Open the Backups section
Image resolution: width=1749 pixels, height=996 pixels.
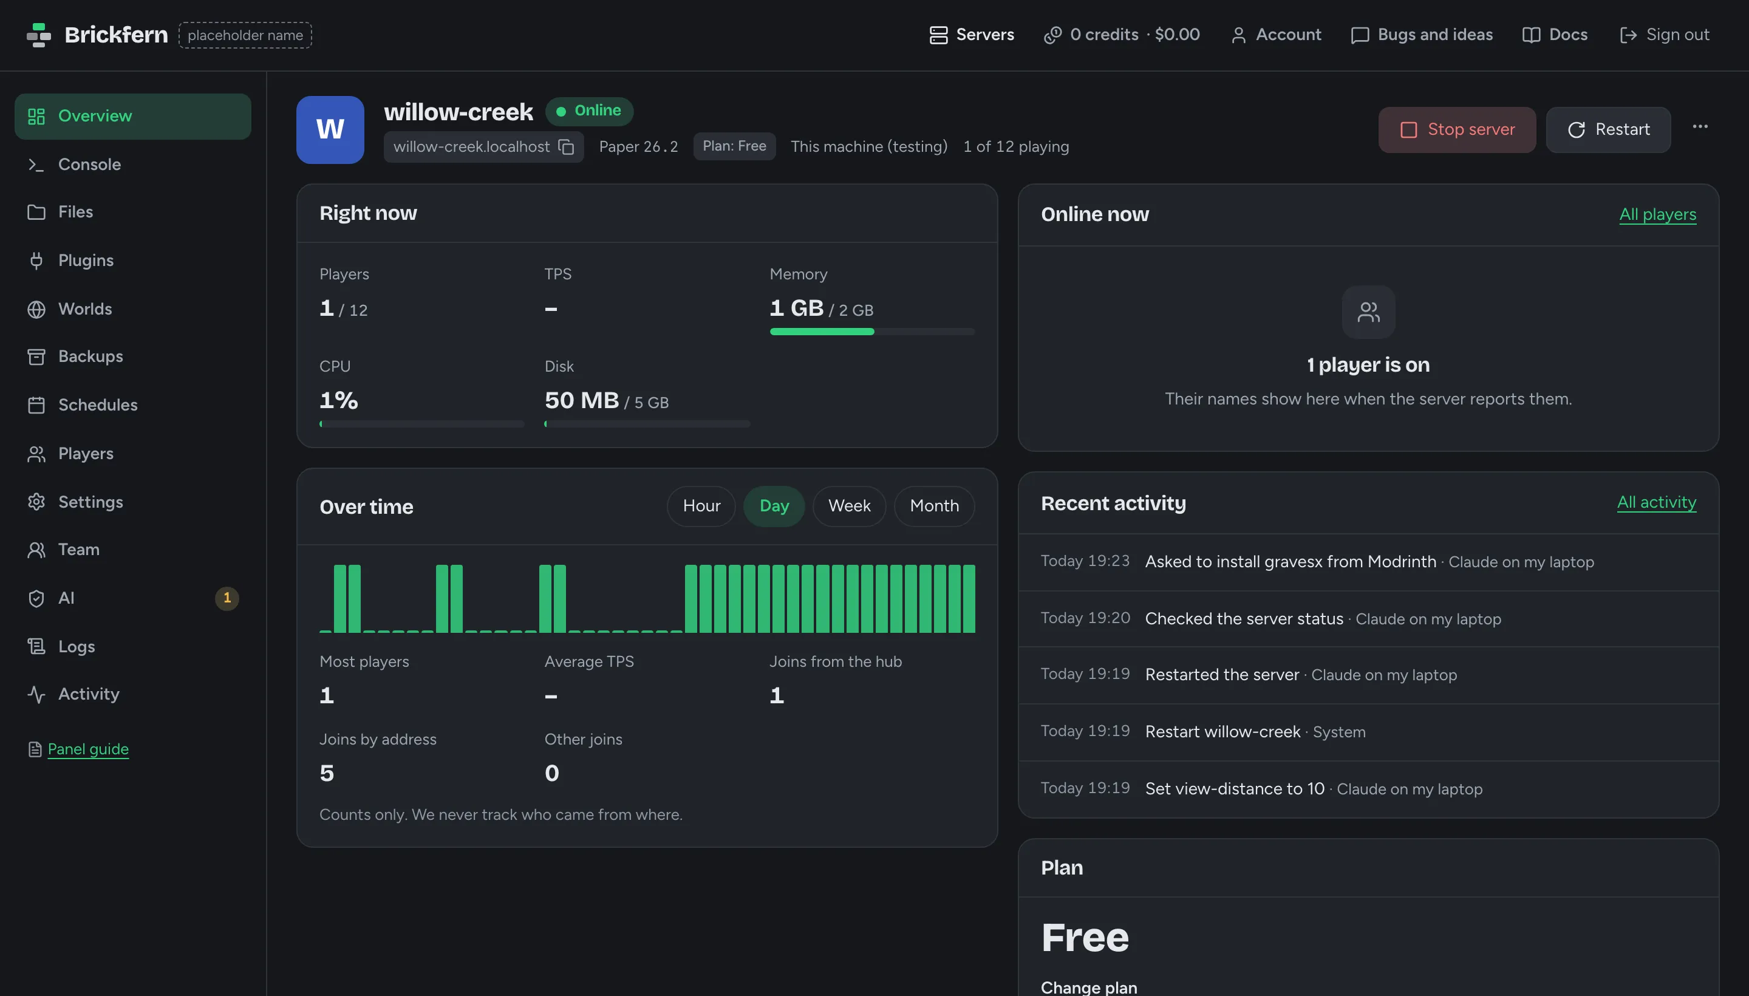click(x=133, y=356)
